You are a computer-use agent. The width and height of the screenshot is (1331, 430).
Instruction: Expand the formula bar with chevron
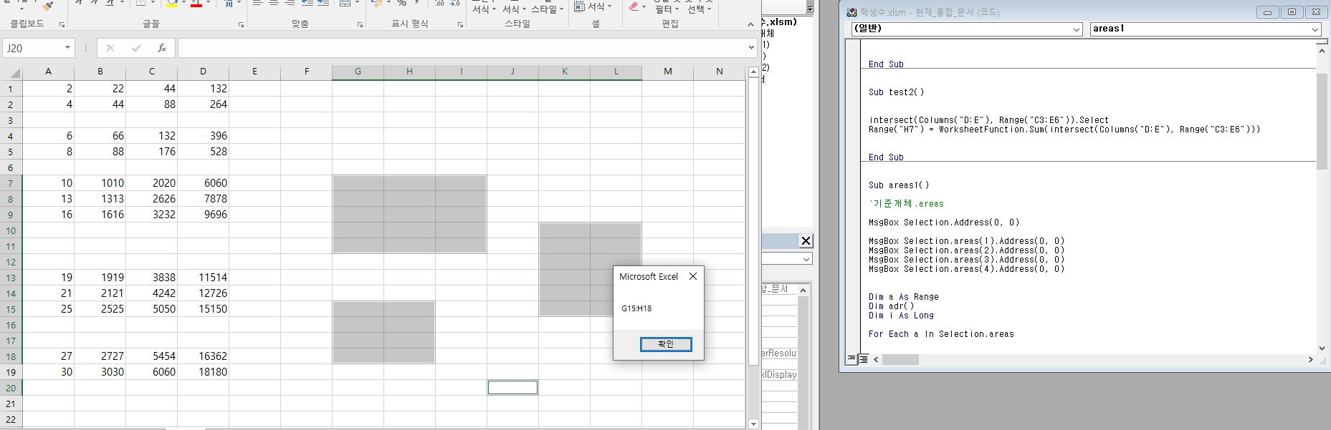(x=751, y=48)
